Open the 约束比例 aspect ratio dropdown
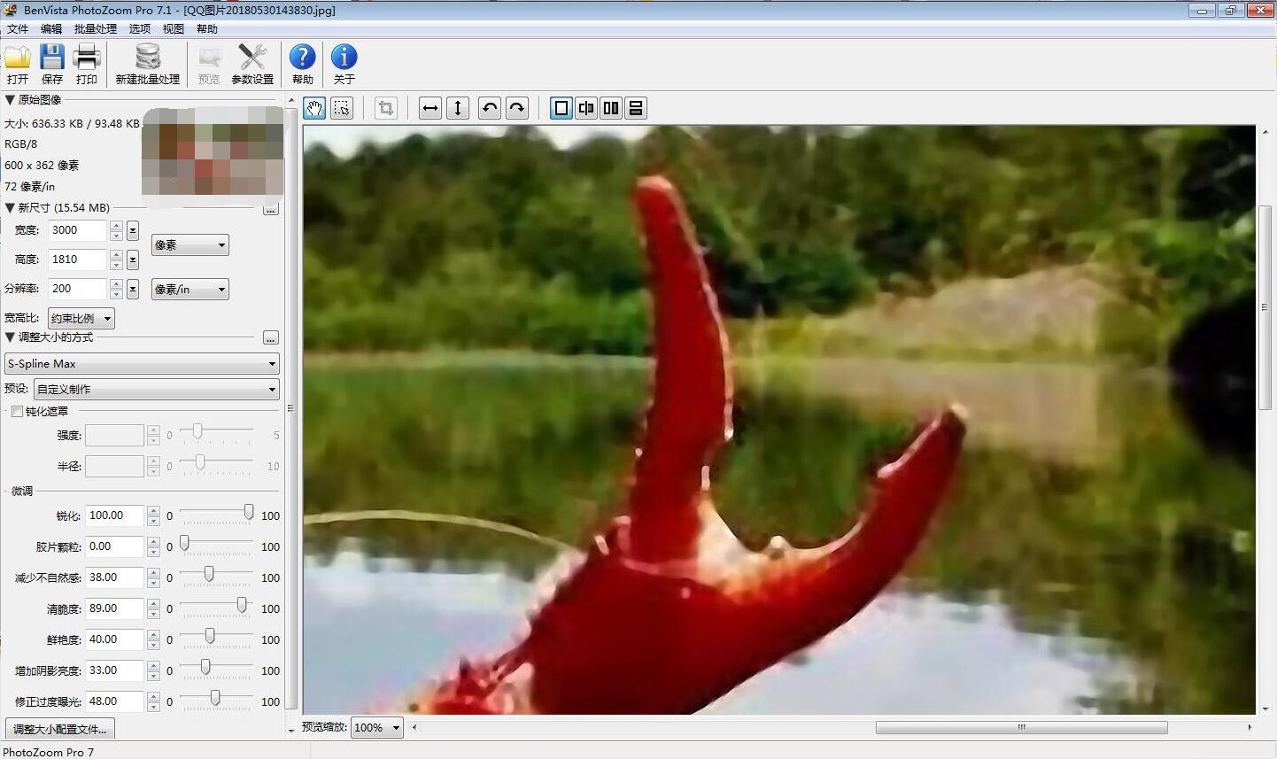The image size is (1277, 759). point(81,319)
